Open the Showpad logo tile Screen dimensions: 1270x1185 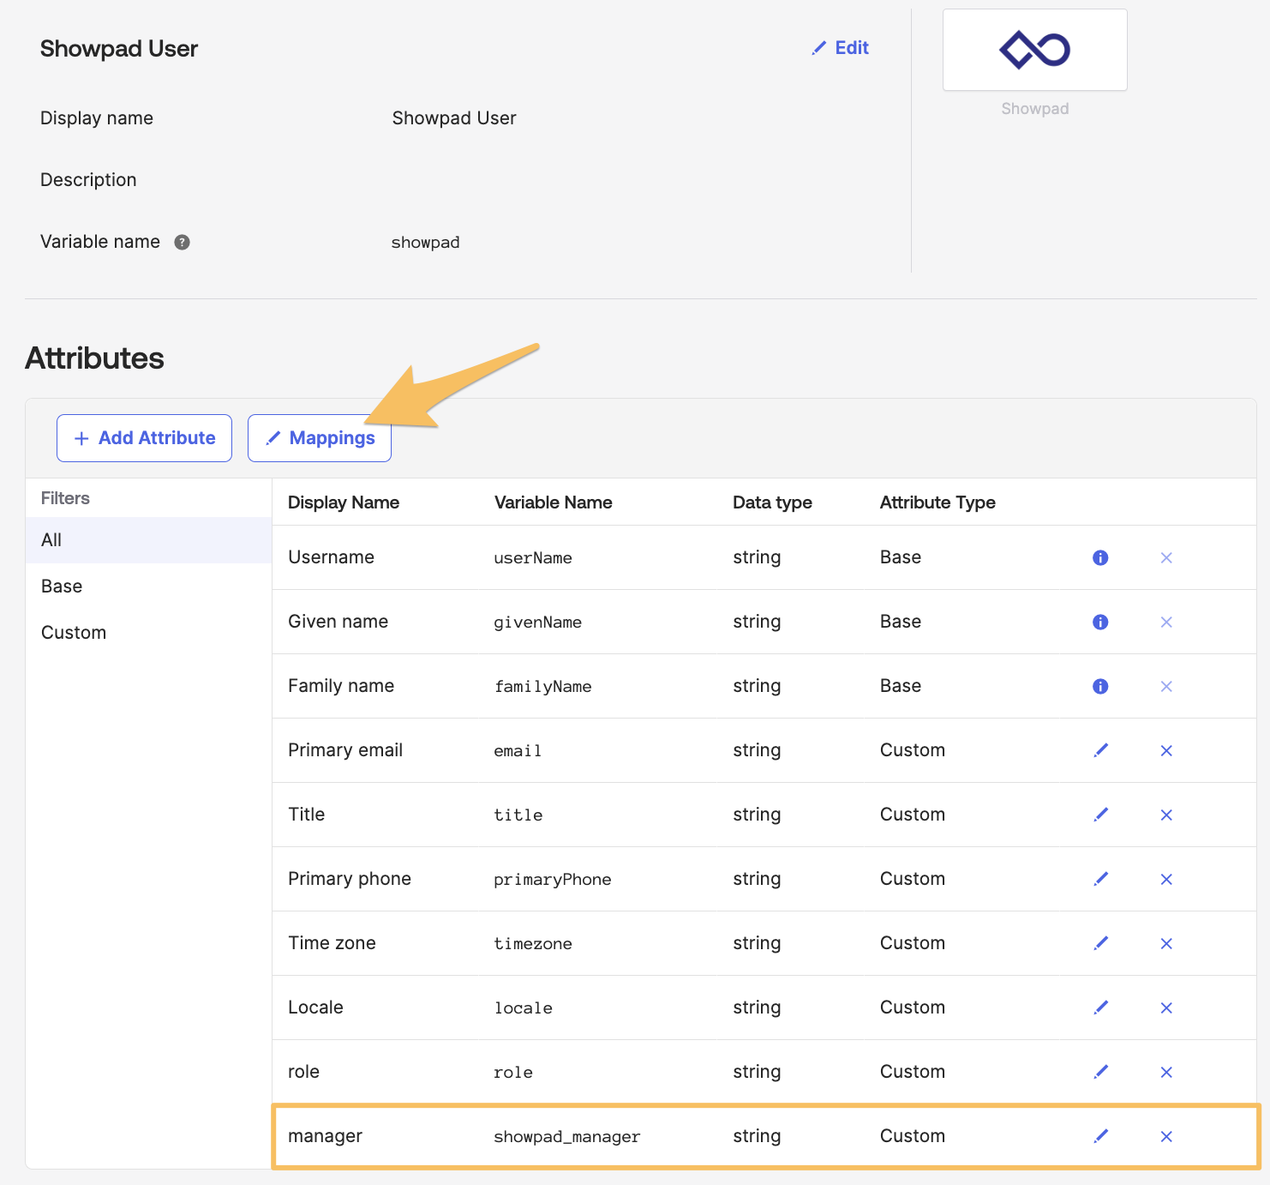(x=1034, y=50)
